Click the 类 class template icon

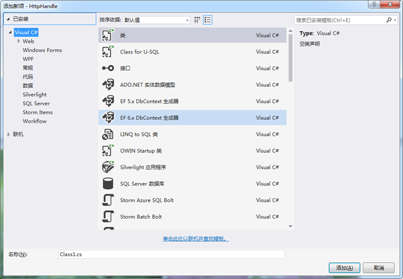108,35
